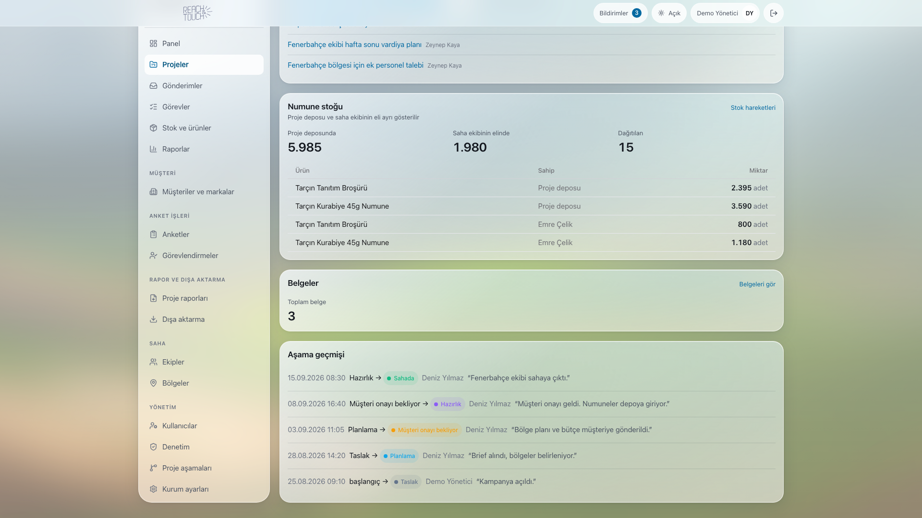Screen dimensions: 922x518
Task: Select the Anketler clipboard icon
Action: point(153,235)
